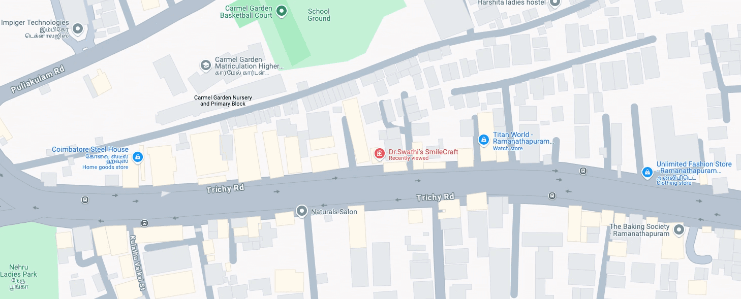Click the Puliakulam Rd road label
This screenshot has height=299, width=741.
(38, 79)
